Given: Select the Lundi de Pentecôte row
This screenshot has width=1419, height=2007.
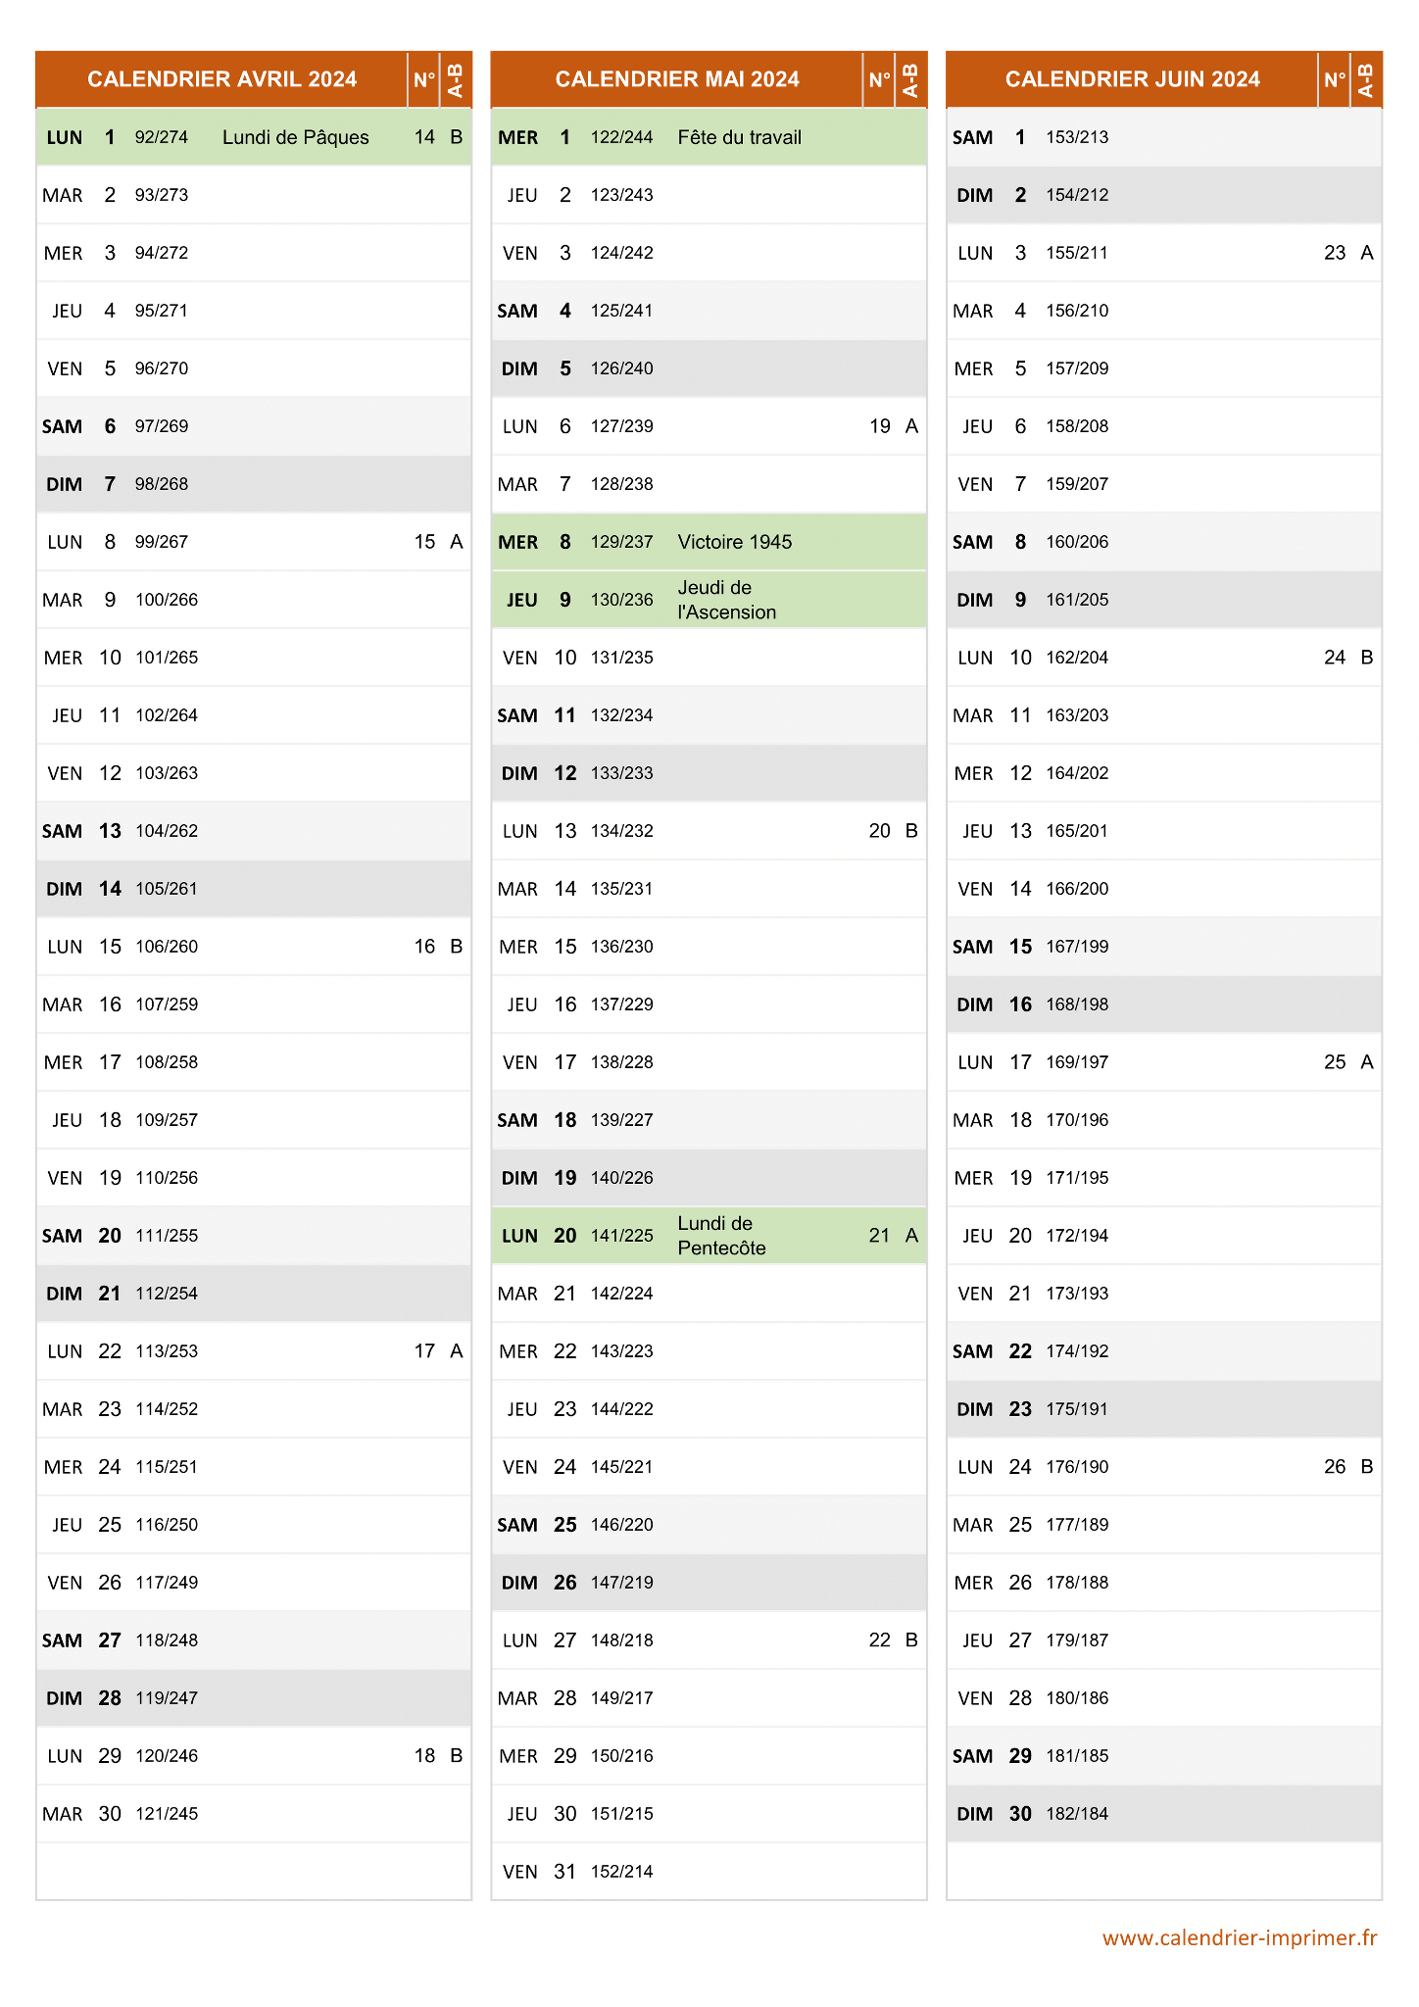Looking at the screenshot, I should pos(709,1236).
